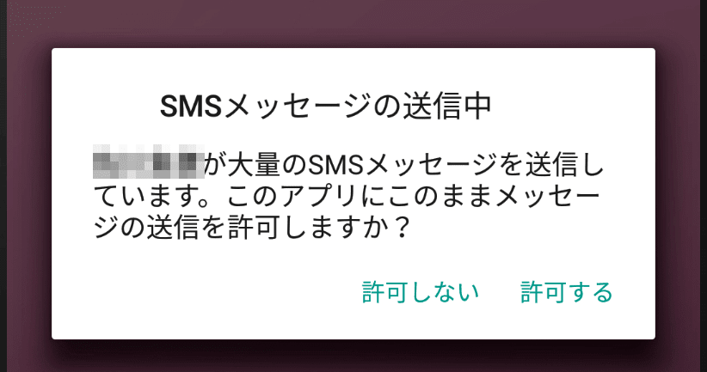Click the dialog title SMSメッセージの送信中
Image resolution: width=707 pixels, height=372 pixels.
325,107
